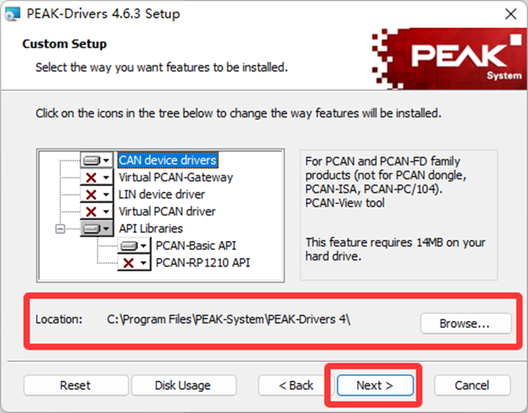Open install-state dropdown for CAN device drivers

96,160
